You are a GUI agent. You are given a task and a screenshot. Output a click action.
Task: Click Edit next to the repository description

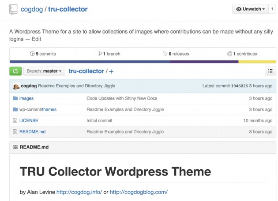[37, 39]
